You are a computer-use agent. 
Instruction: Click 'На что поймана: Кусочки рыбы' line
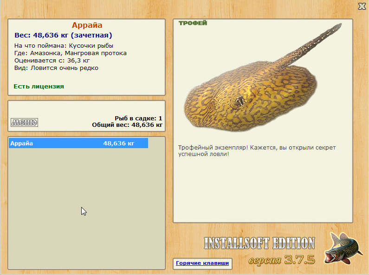coord(64,46)
